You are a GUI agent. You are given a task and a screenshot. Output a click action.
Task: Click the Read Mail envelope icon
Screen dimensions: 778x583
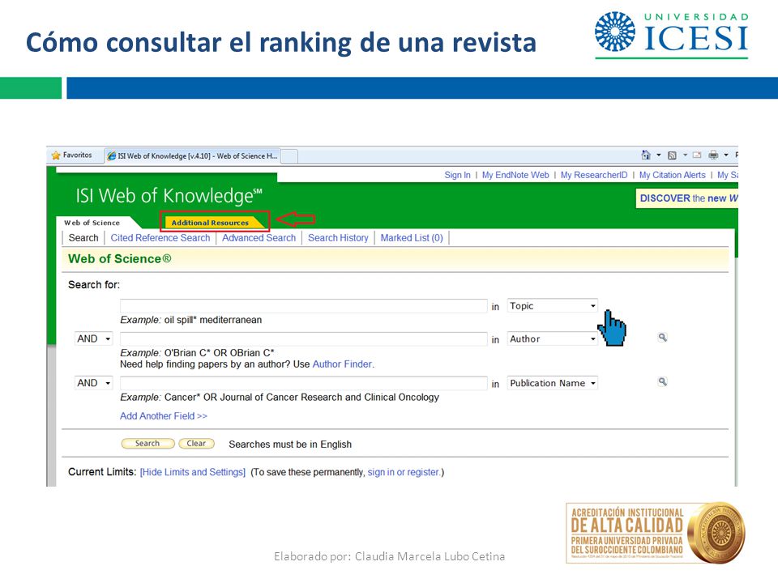(x=697, y=155)
